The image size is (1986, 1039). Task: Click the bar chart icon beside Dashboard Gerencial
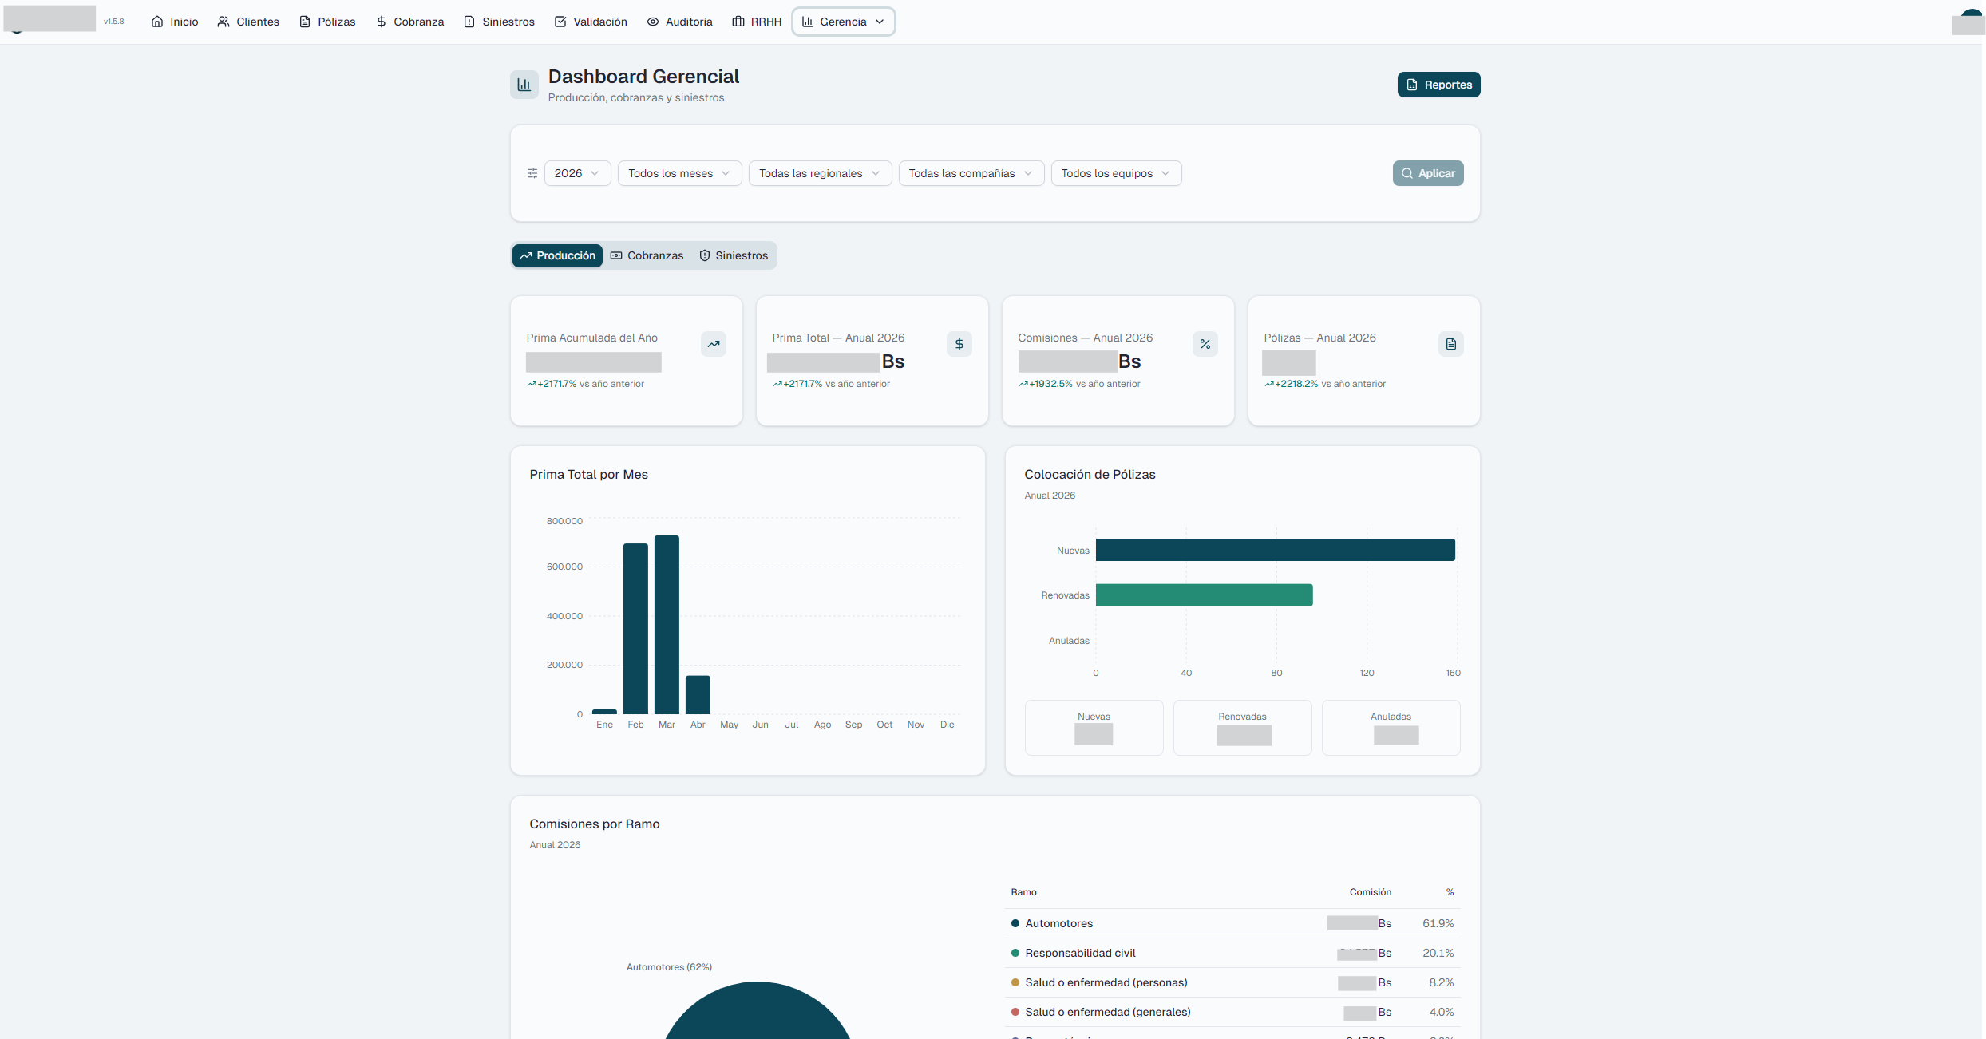click(x=524, y=84)
